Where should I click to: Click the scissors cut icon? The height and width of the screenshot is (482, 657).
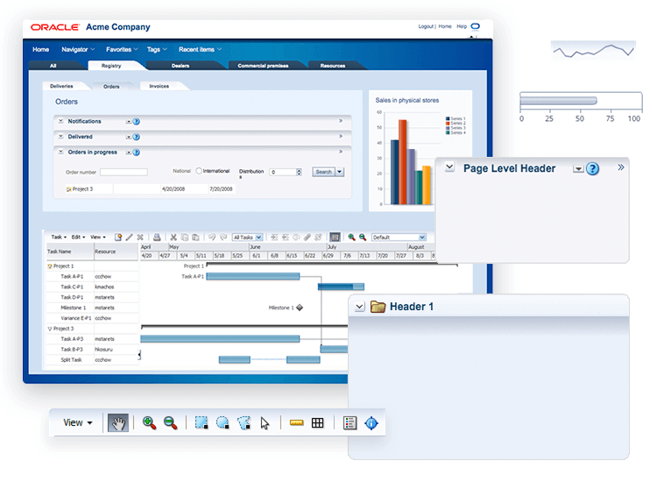click(x=173, y=237)
